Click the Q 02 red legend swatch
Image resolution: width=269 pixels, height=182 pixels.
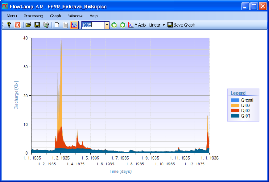[x=235, y=111]
